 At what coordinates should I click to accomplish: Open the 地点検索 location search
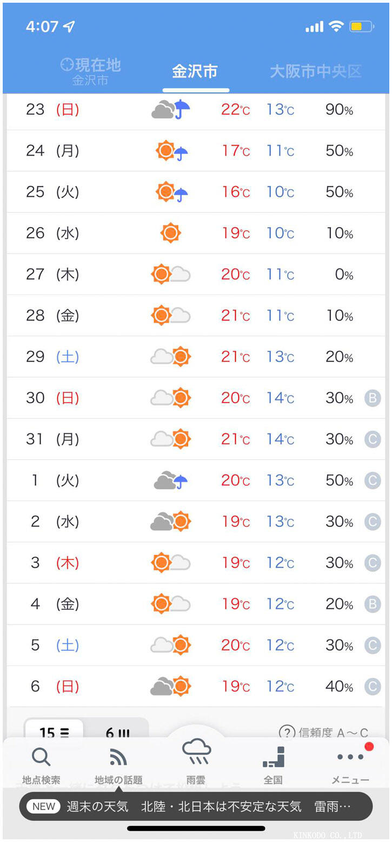(x=41, y=765)
